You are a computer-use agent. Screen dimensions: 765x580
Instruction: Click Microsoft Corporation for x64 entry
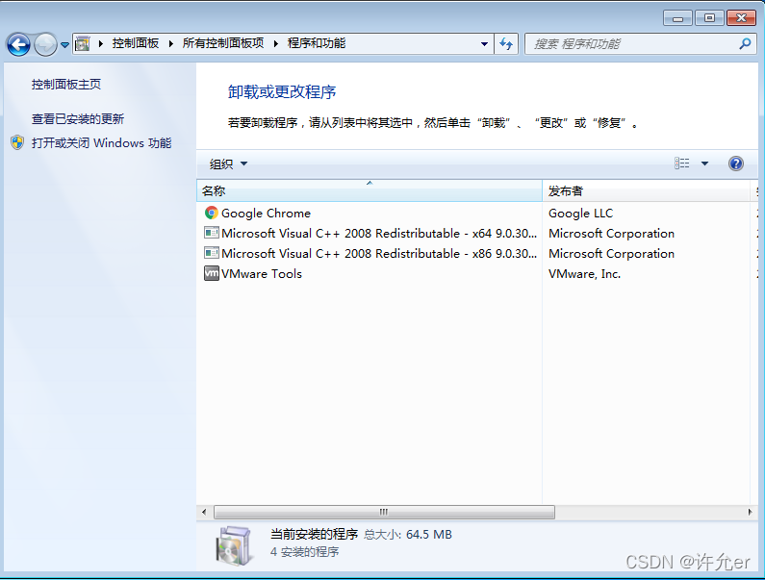pyautogui.click(x=611, y=234)
